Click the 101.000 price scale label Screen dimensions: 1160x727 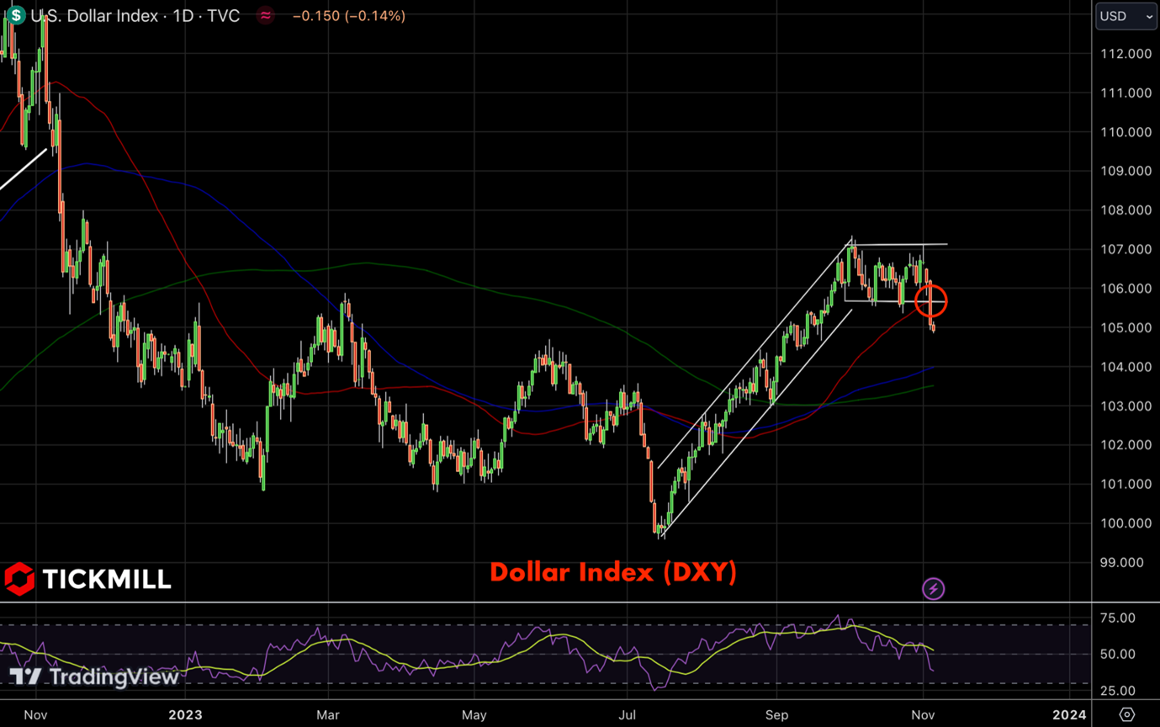pyautogui.click(x=1128, y=484)
